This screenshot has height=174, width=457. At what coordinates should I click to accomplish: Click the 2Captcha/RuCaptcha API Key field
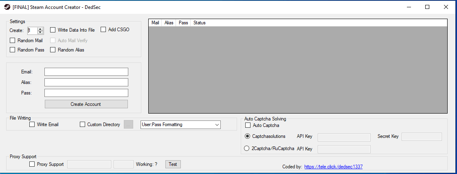[344, 149]
